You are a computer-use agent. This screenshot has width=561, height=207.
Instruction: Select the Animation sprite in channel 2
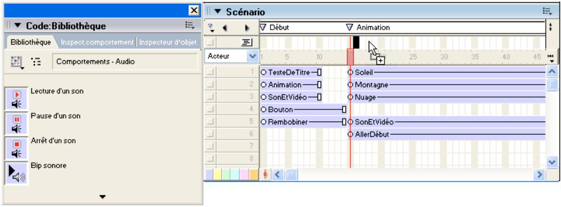291,85
